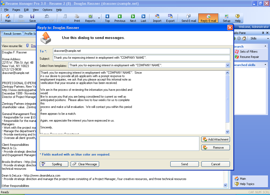
Task: Close the Tasks Pane
Action: (267, 33)
